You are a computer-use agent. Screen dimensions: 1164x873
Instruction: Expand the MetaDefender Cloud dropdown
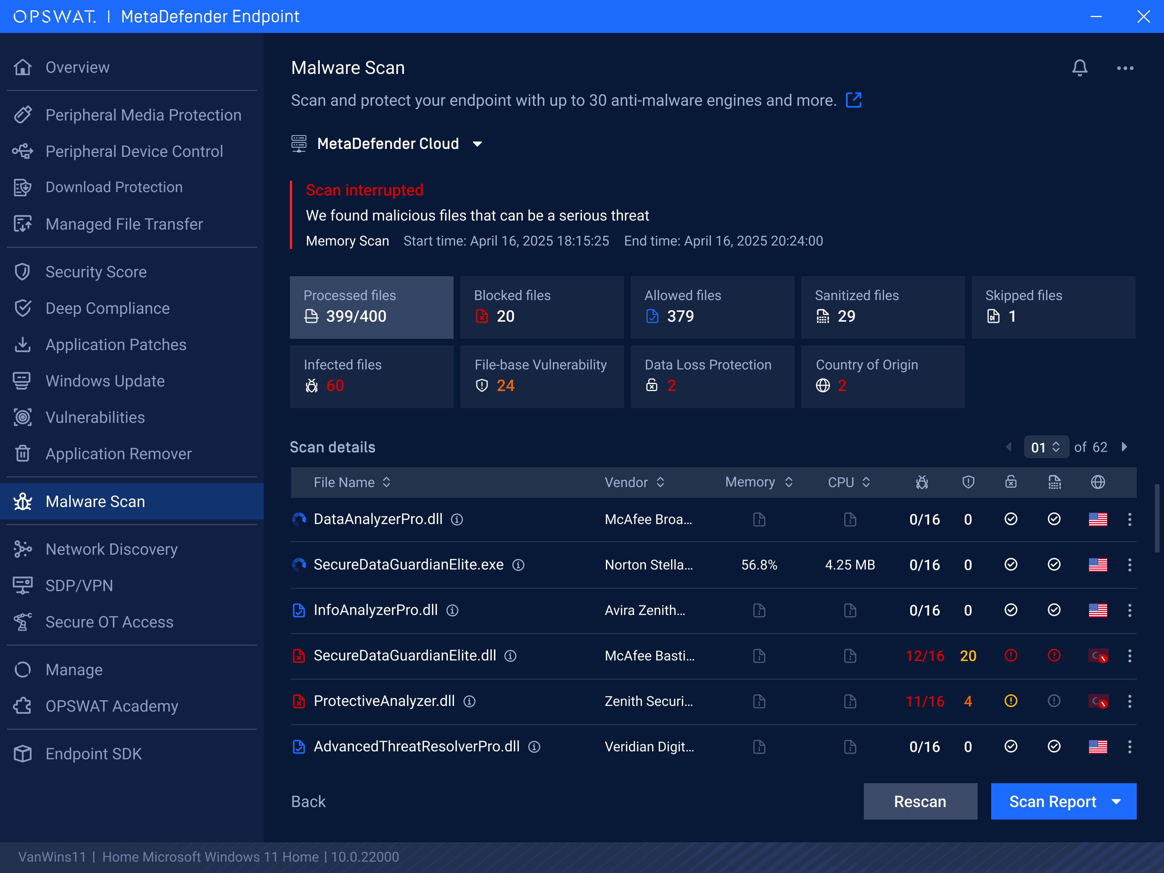pos(477,144)
